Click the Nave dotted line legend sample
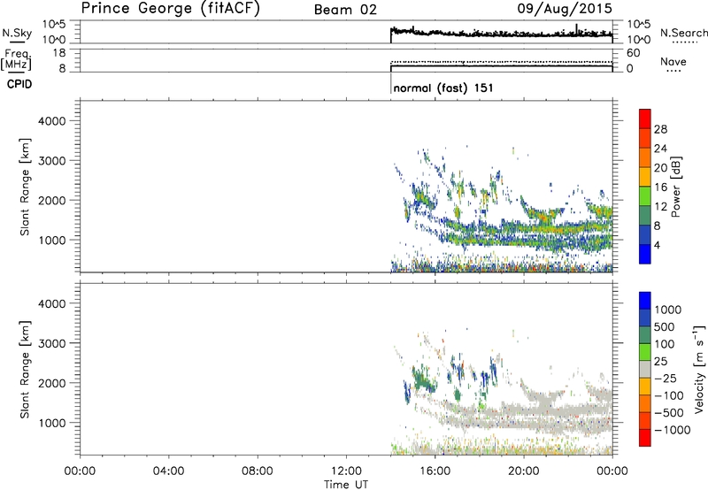The width and height of the screenshot is (708, 490). coord(674,72)
